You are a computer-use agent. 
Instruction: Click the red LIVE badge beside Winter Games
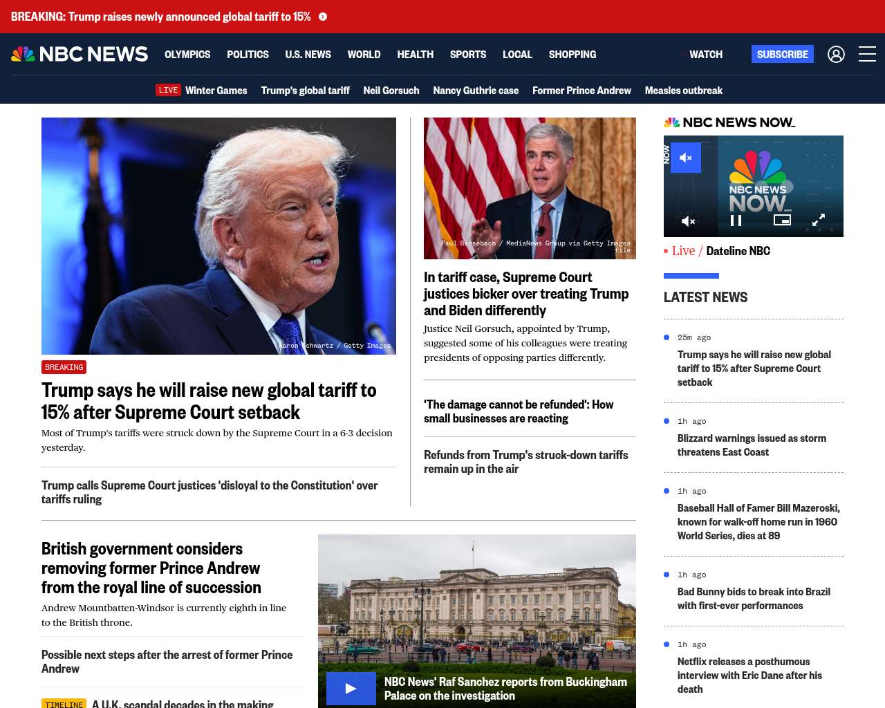[x=168, y=90]
